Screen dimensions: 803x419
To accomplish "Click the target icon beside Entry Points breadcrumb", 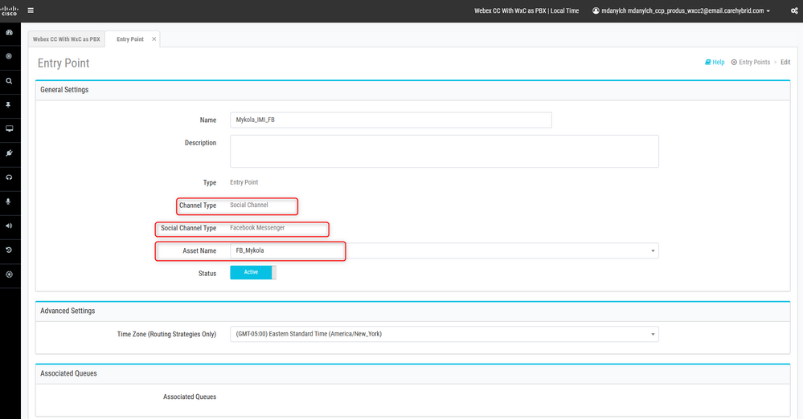I will 734,63.
